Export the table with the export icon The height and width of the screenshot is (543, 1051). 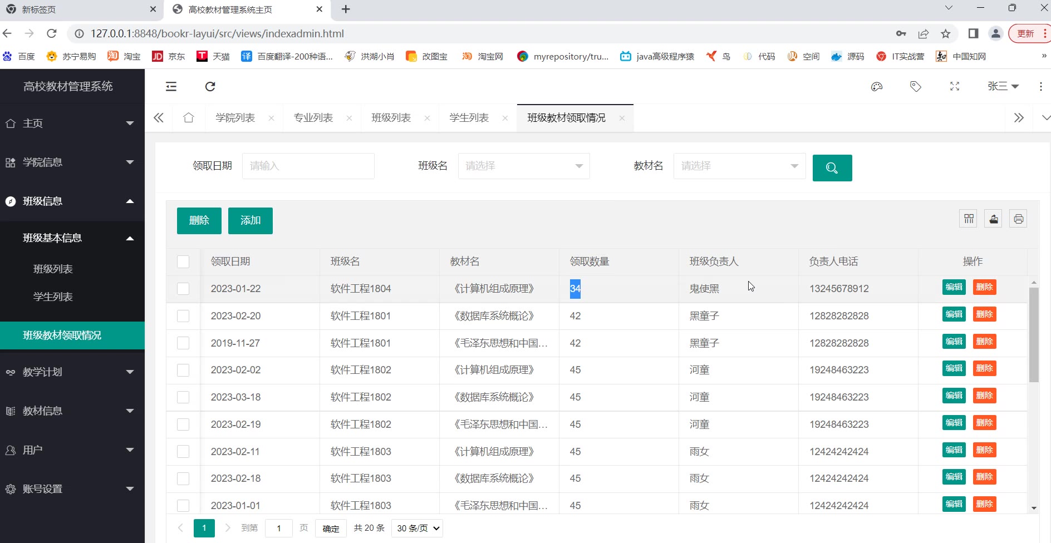(994, 219)
